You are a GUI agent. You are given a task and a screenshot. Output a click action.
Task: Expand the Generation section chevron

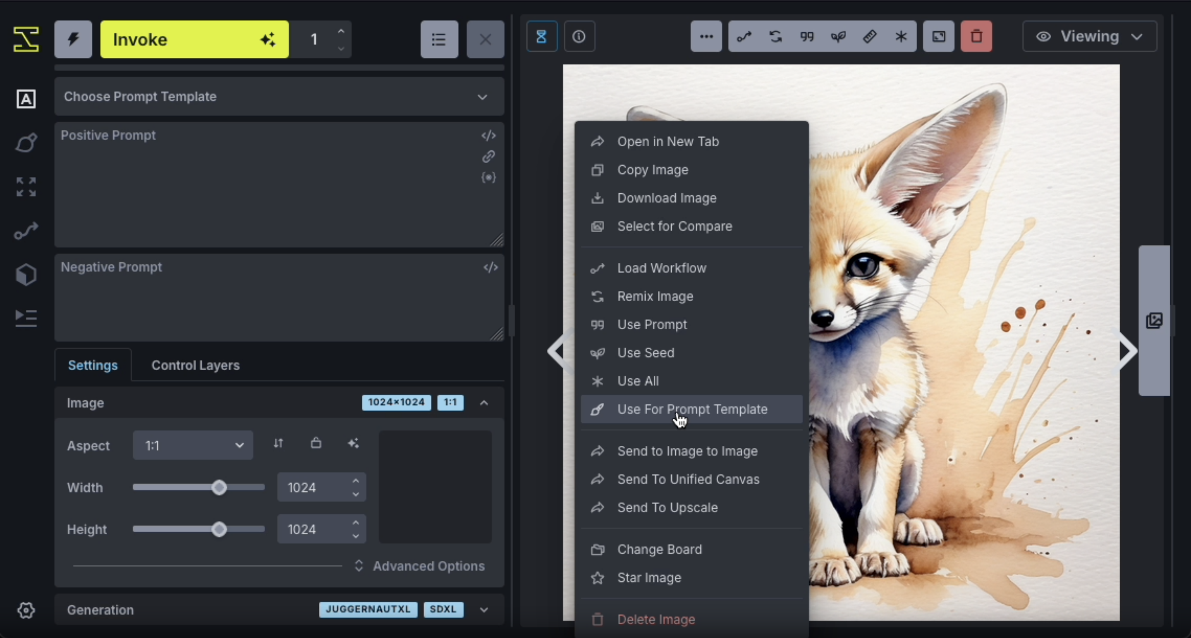click(483, 609)
